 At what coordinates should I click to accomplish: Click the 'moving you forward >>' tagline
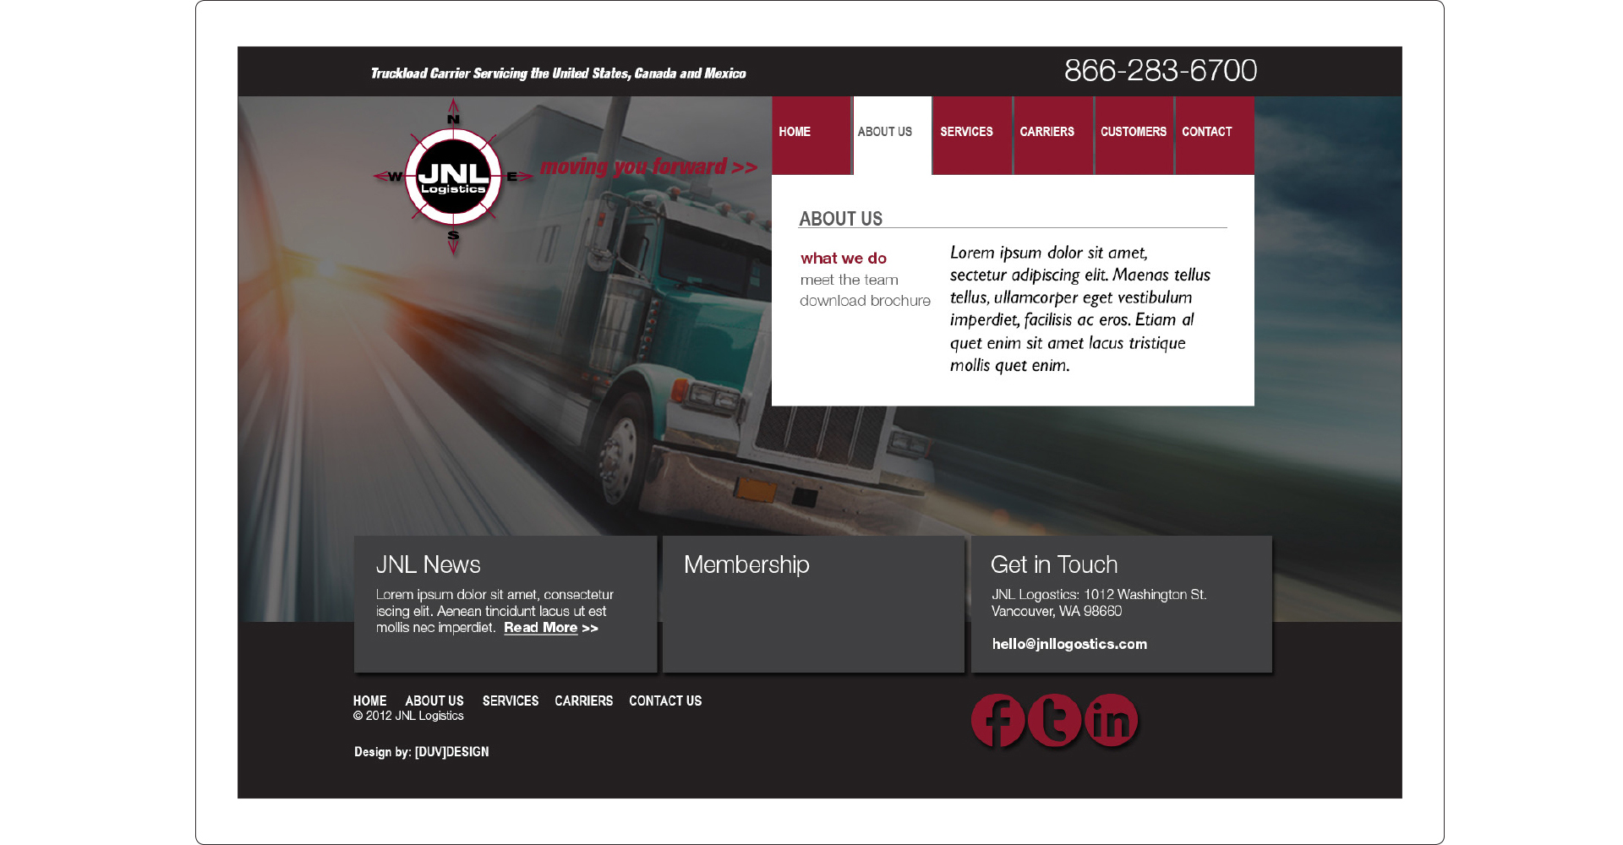coord(648,166)
